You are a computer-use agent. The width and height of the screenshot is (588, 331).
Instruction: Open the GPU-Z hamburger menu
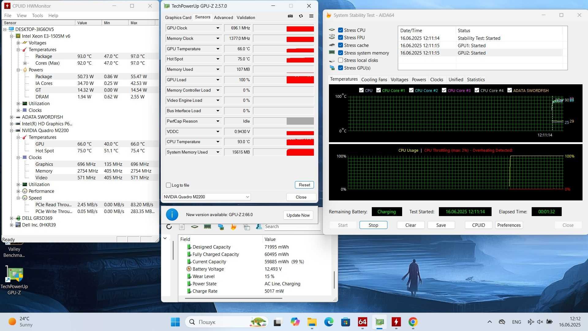[311, 16]
